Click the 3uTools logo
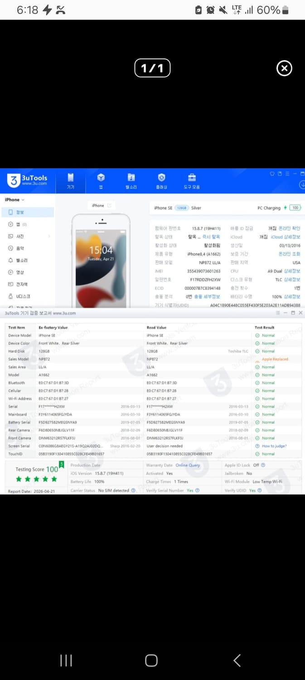 28,180
